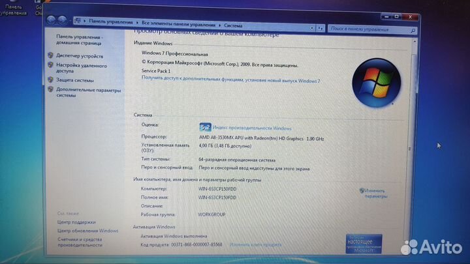Click shield icon beside 'Защита системы'
Screen dimensions: 470x264
pos(50,80)
